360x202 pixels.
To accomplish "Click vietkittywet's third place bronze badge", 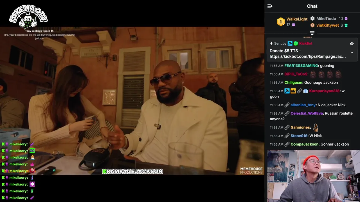I will pos(312,25).
